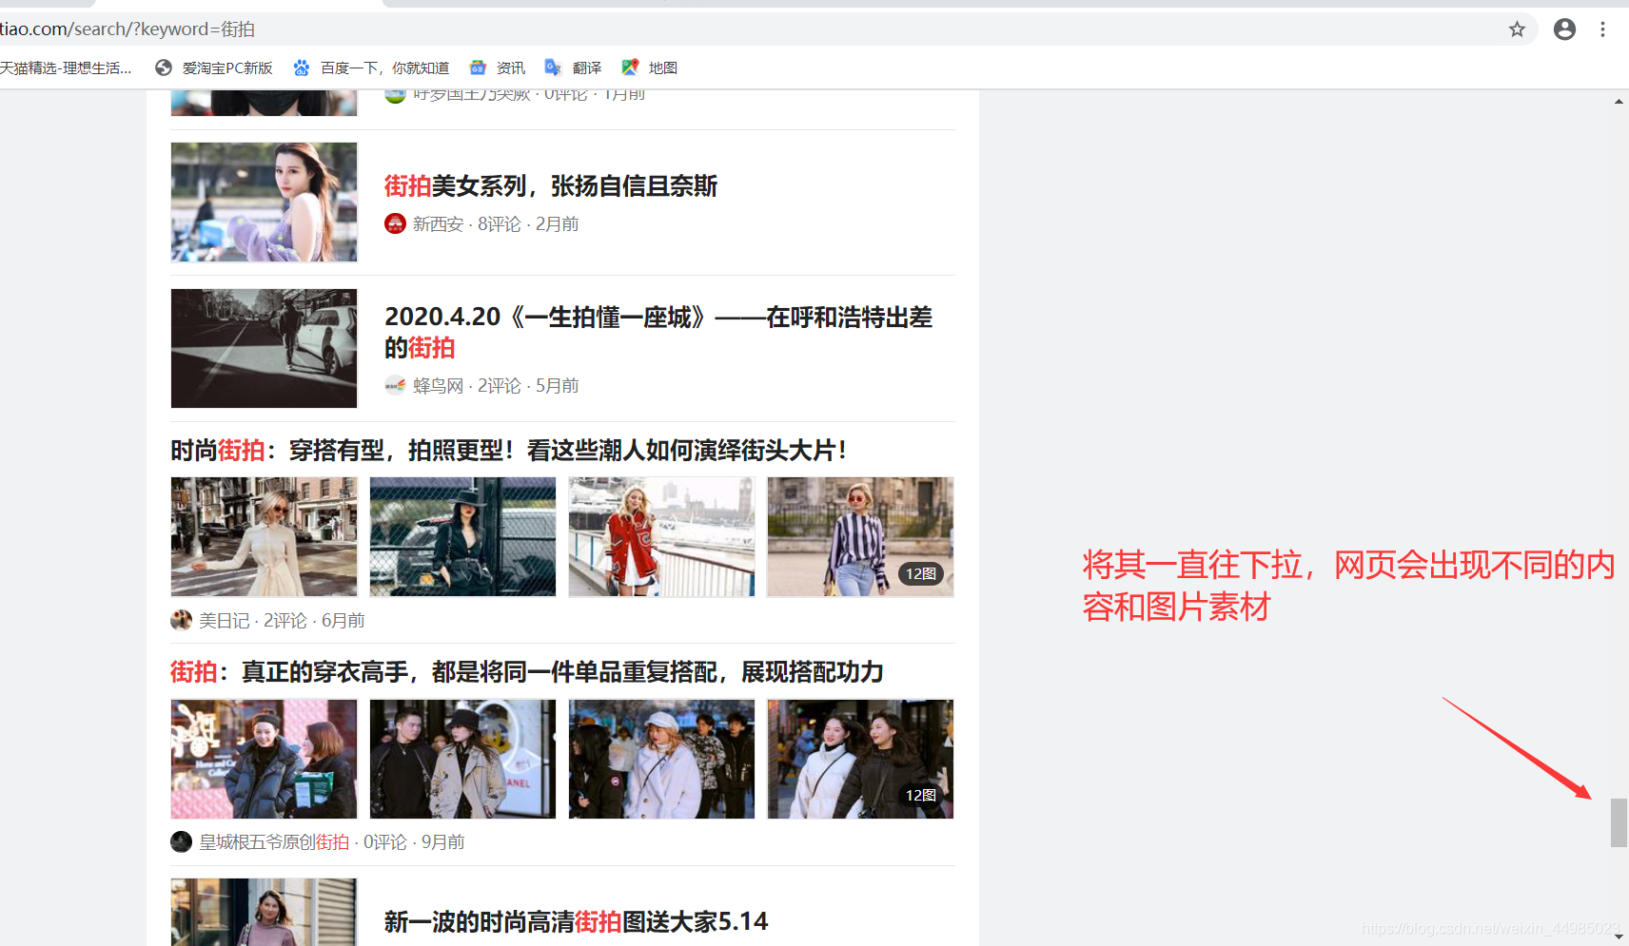Open article 新一波的时尚高清街拍图送大家5.14
Viewport: 1629px width, 946px height.
[576, 921]
